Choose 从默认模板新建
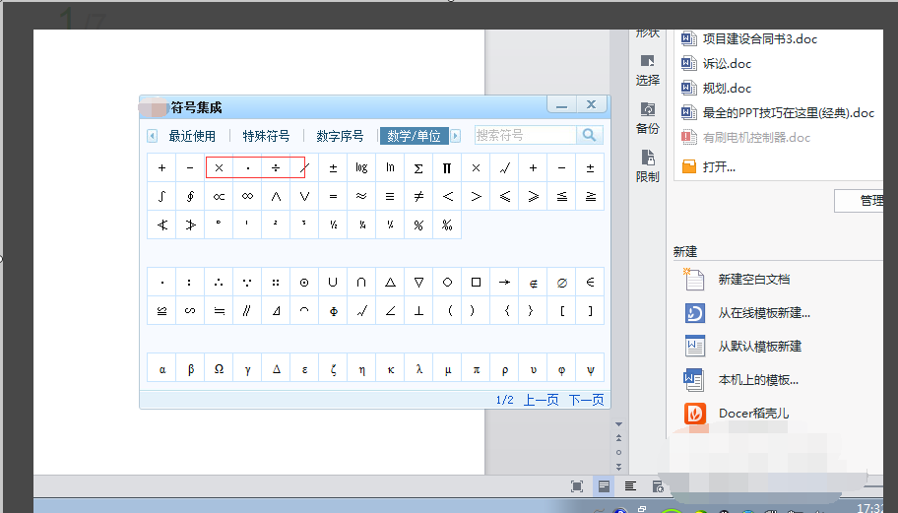Viewport: 898px width, 513px height. coord(742,347)
